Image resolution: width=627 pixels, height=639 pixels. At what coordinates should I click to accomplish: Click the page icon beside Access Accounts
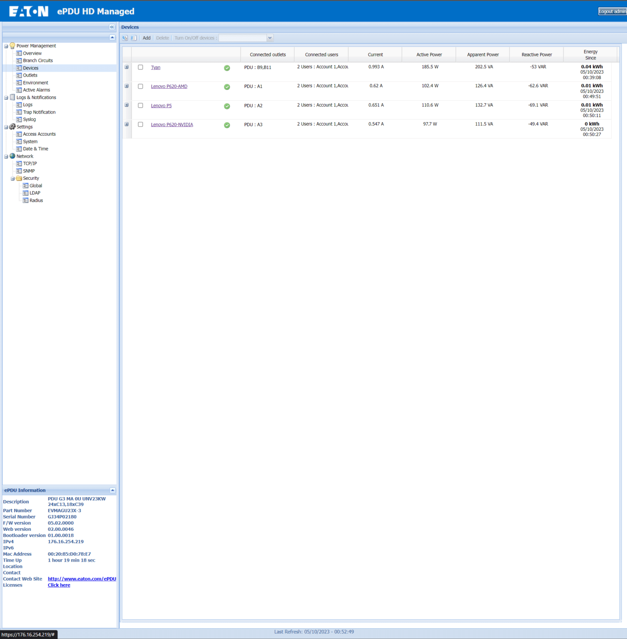click(19, 134)
